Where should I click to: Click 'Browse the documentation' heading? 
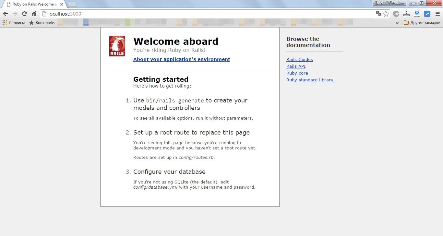pyautogui.click(x=308, y=42)
